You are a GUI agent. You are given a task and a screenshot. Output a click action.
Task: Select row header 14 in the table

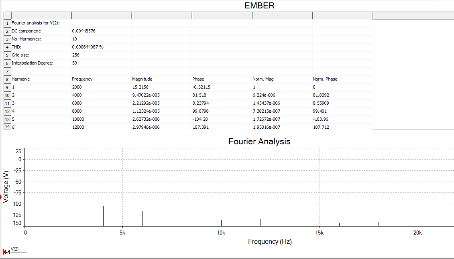7,127
